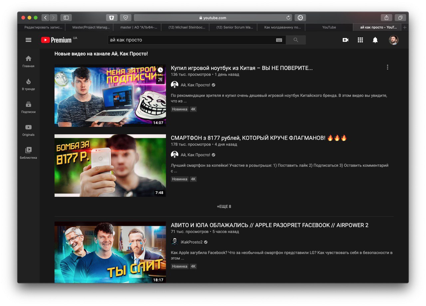Switch to Редактировать запис... tab
Image resolution: width=426 pixels, height=306 pixels.
point(41,27)
